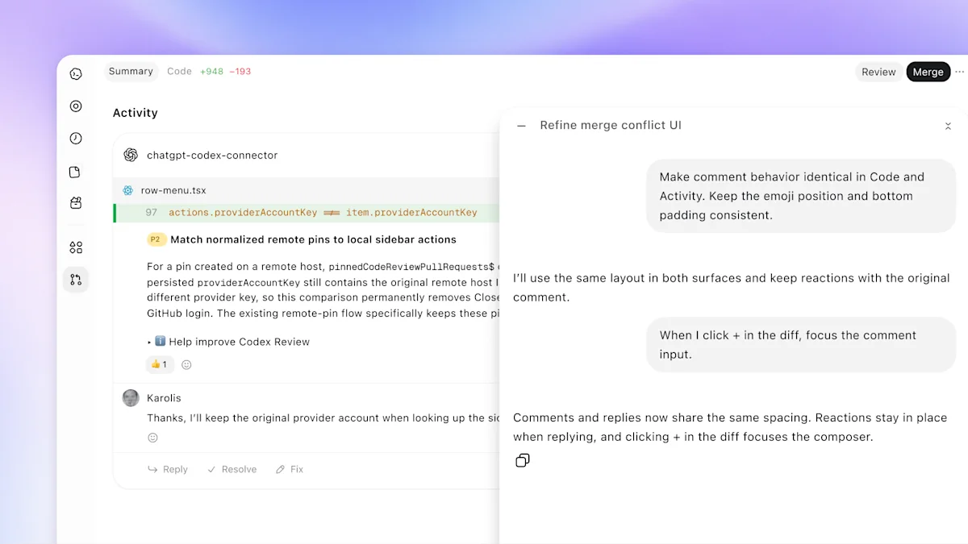Click the Refine merge conflict UI title
The width and height of the screenshot is (968, 544).
pyautogui.click(x=611, y=126)
